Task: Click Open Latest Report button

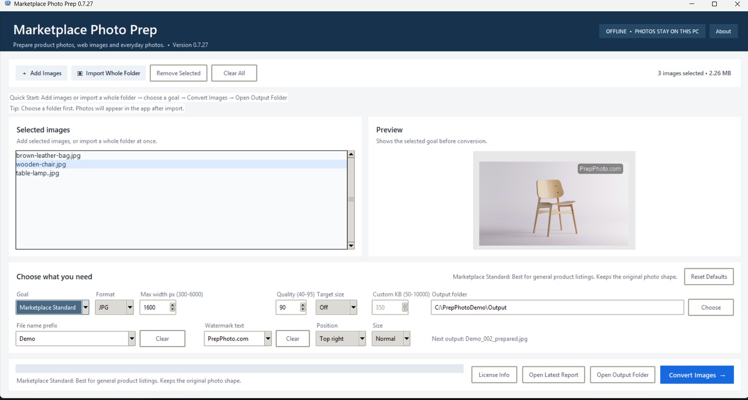Action: [554, 375]
